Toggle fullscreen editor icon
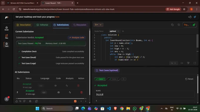This screenshot has width=200, height=112. tap(195, 63)
